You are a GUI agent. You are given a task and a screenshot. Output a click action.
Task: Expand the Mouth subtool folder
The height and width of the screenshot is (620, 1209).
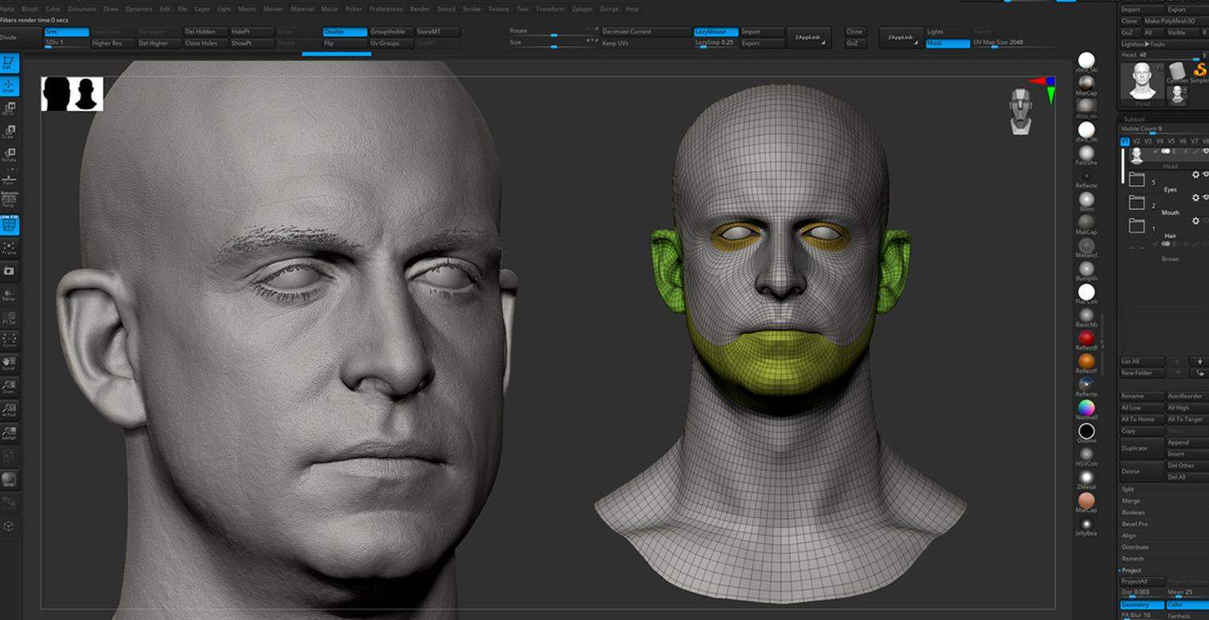click(x=1136, y=203)
